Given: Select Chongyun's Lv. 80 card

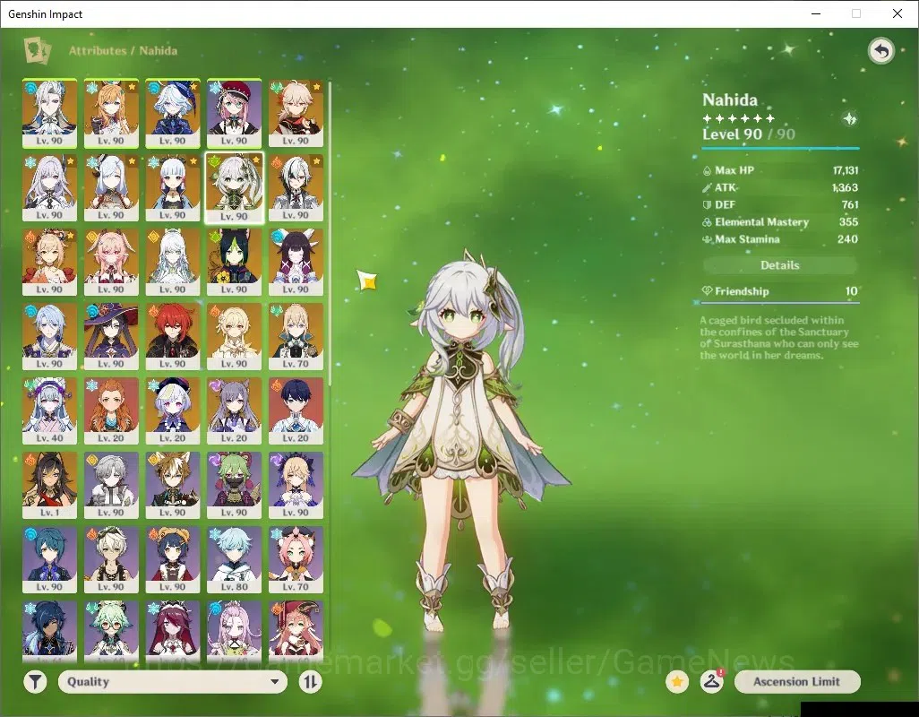Looking at the screenshot, I should click(235, 560).
